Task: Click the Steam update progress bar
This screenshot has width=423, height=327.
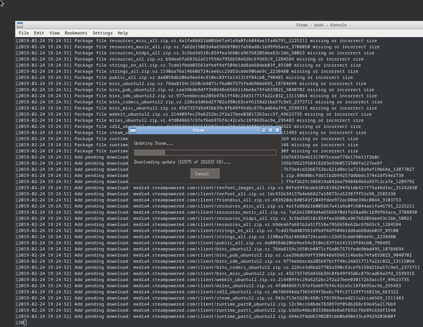Action: [x=205, y=152]
